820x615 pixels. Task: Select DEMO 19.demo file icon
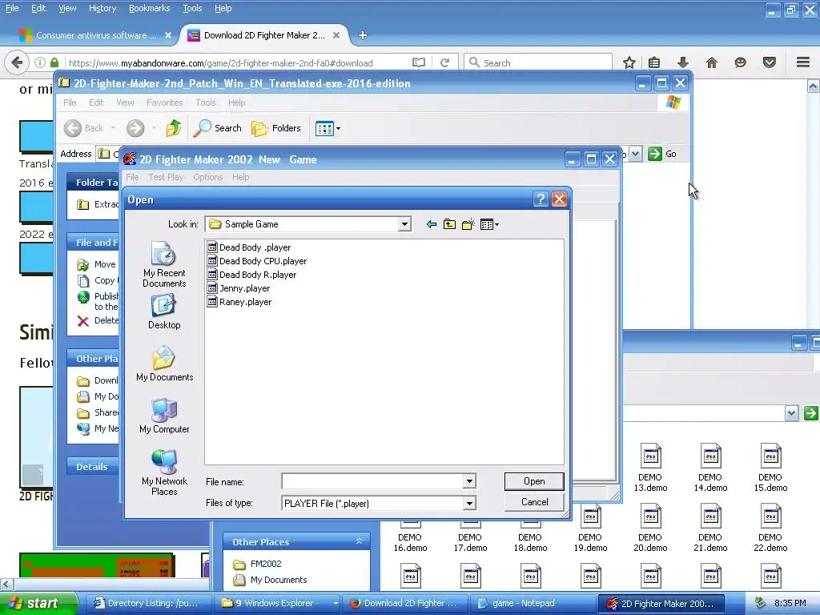[x=590, y=529]
